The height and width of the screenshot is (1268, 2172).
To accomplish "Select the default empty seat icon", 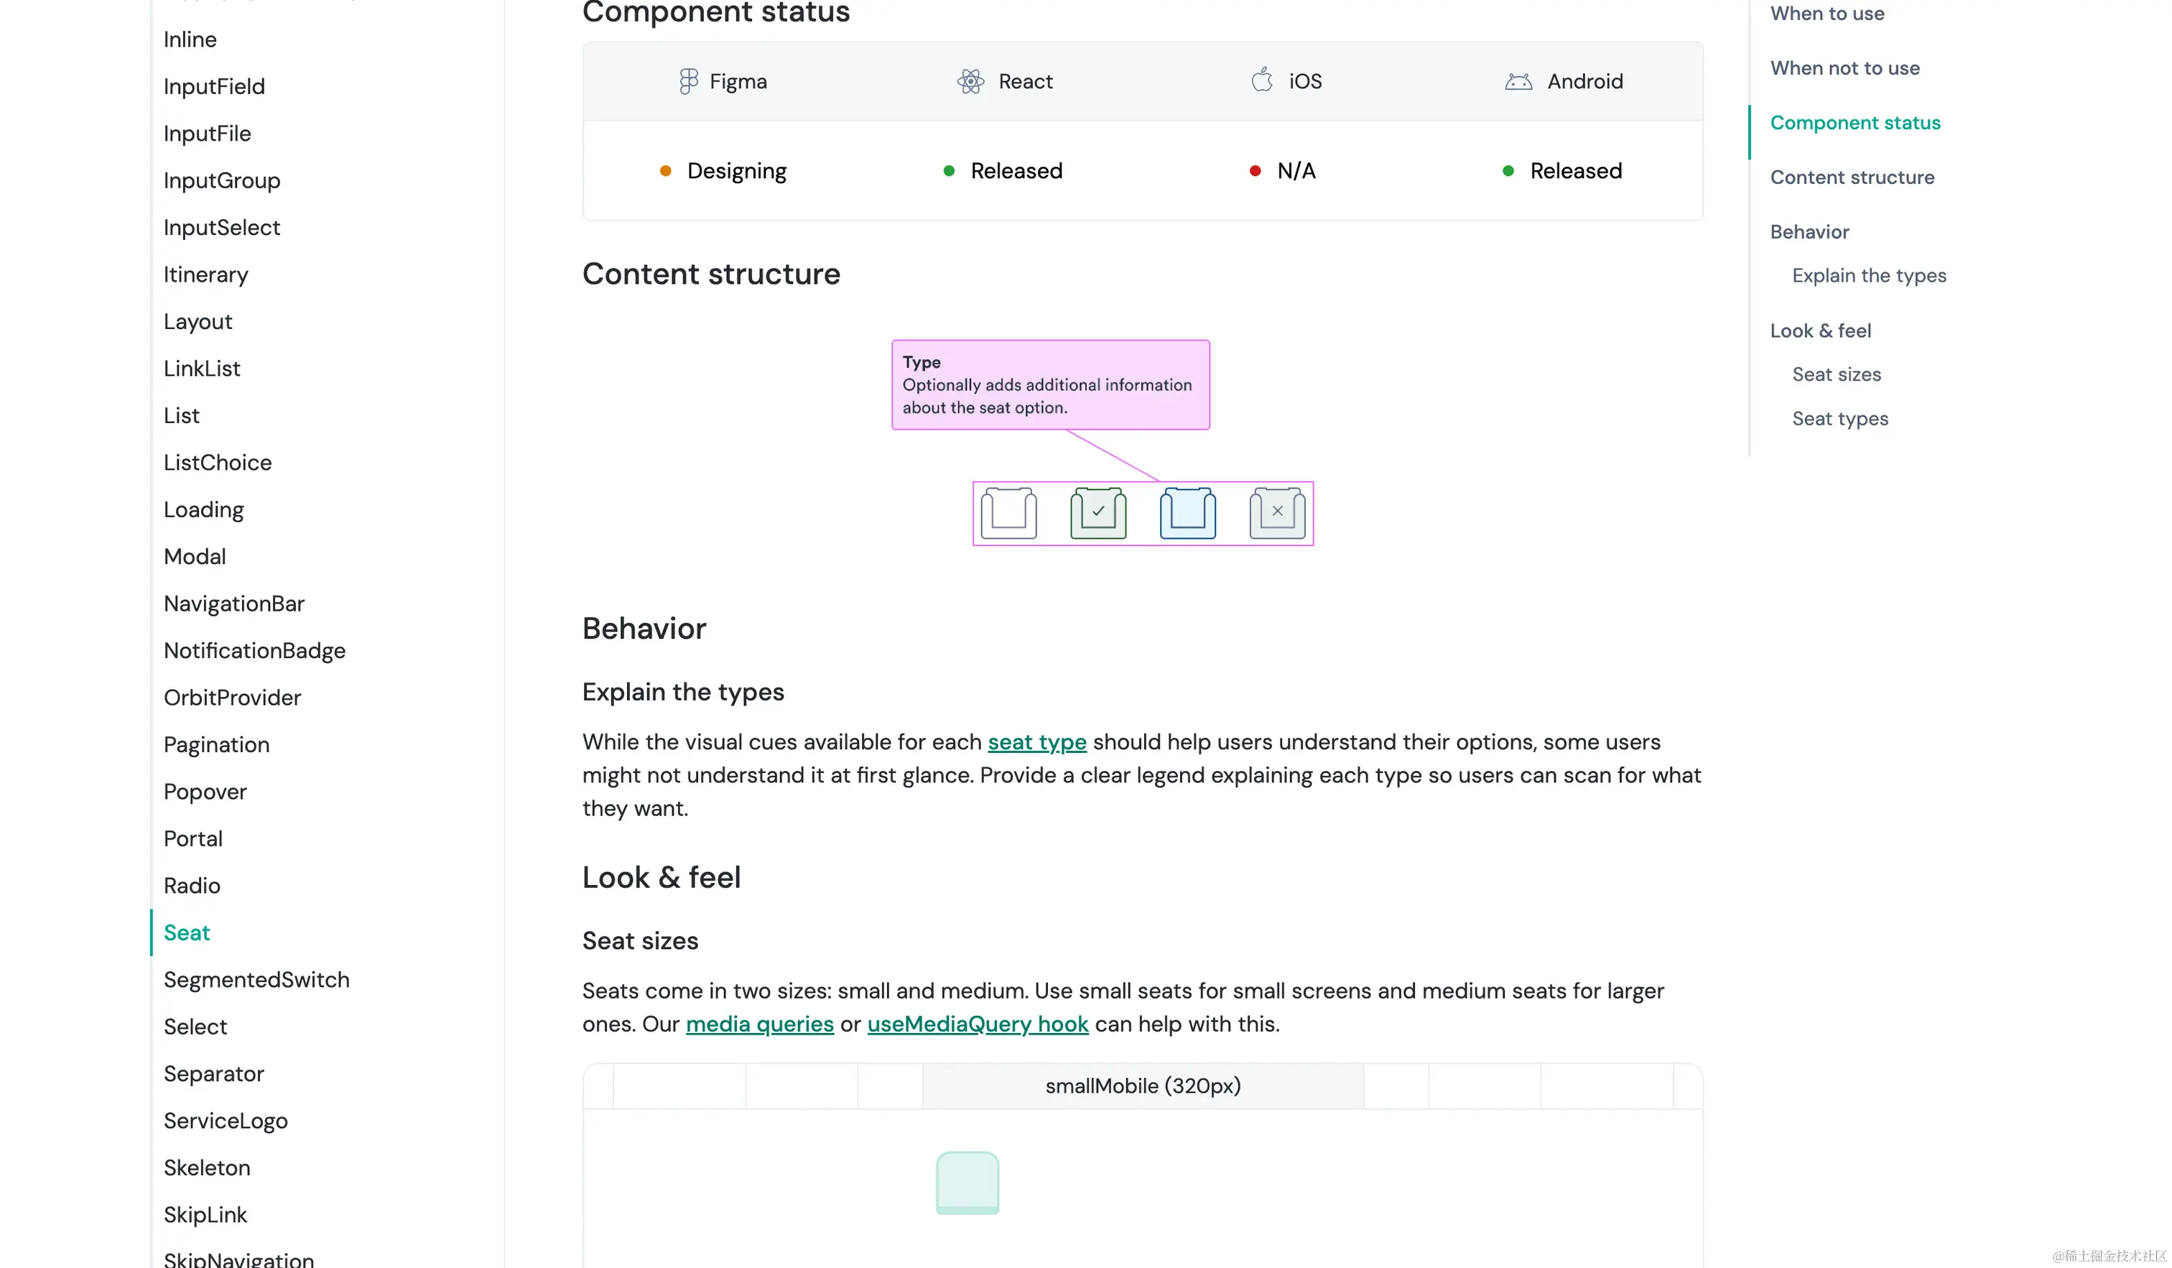I will (x=1008, y=513).
